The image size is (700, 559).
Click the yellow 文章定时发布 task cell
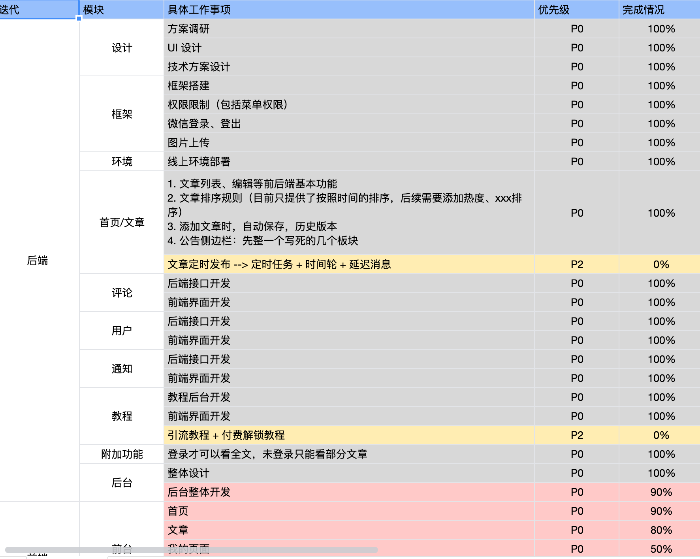[x=348, y=264]
